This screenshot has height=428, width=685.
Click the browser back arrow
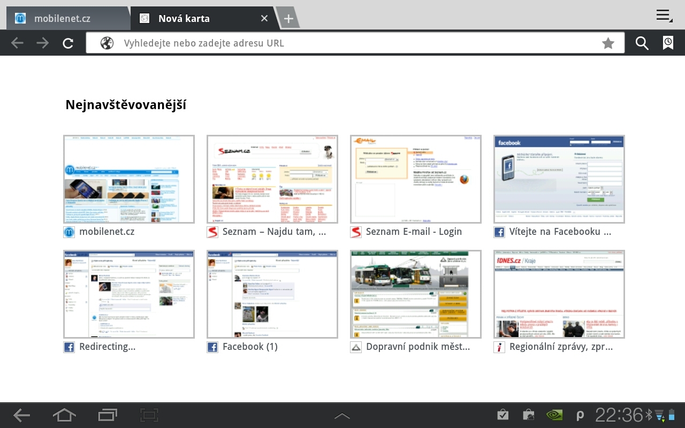(17, 43)
